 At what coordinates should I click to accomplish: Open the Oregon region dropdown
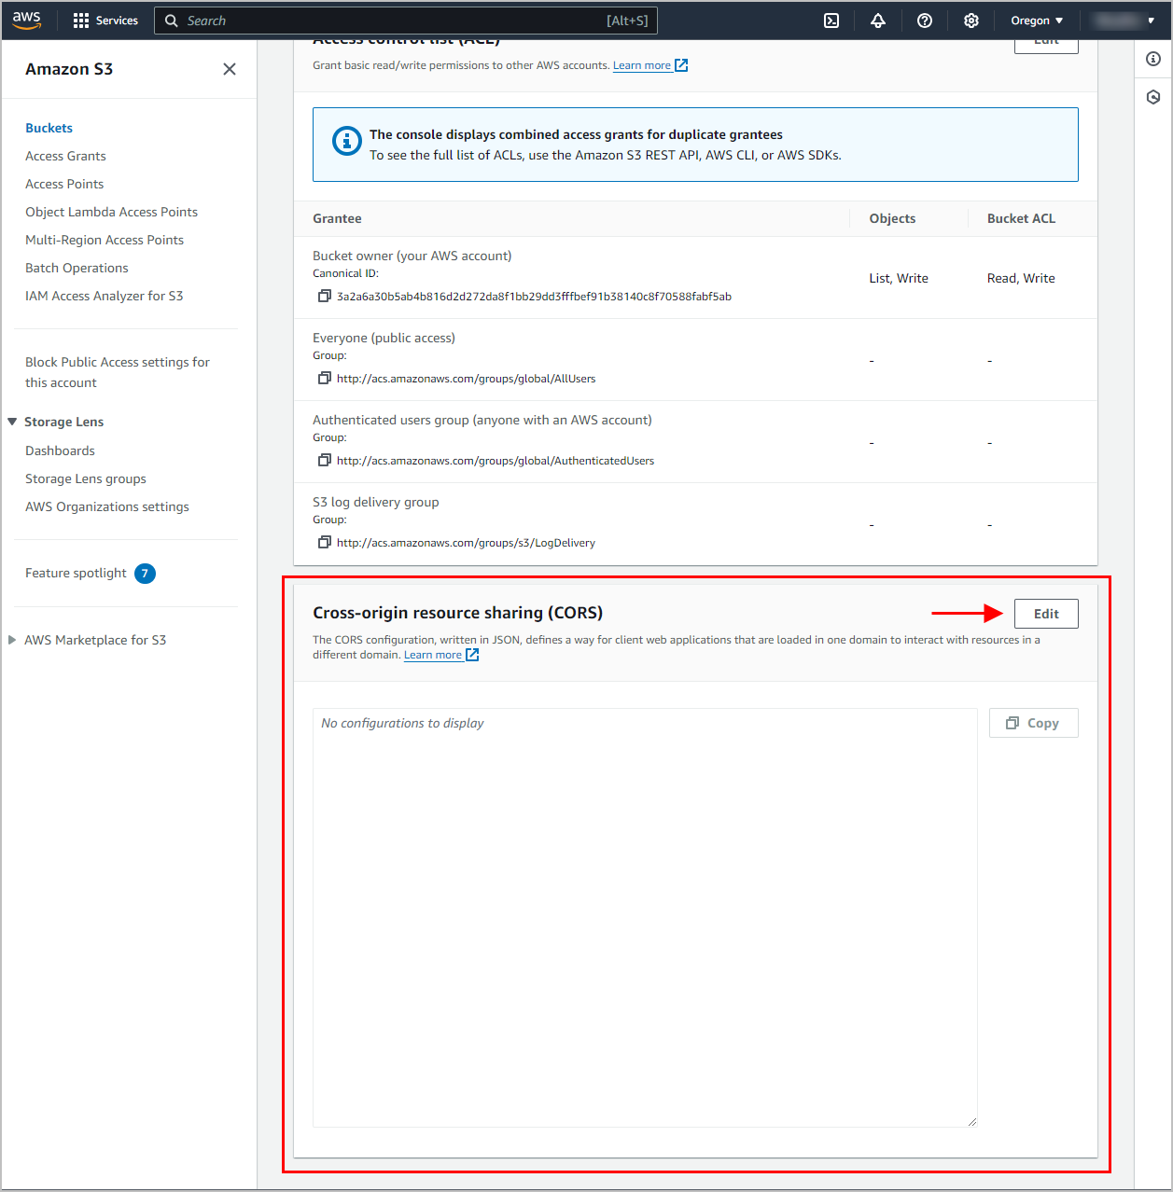point(1037,21)
